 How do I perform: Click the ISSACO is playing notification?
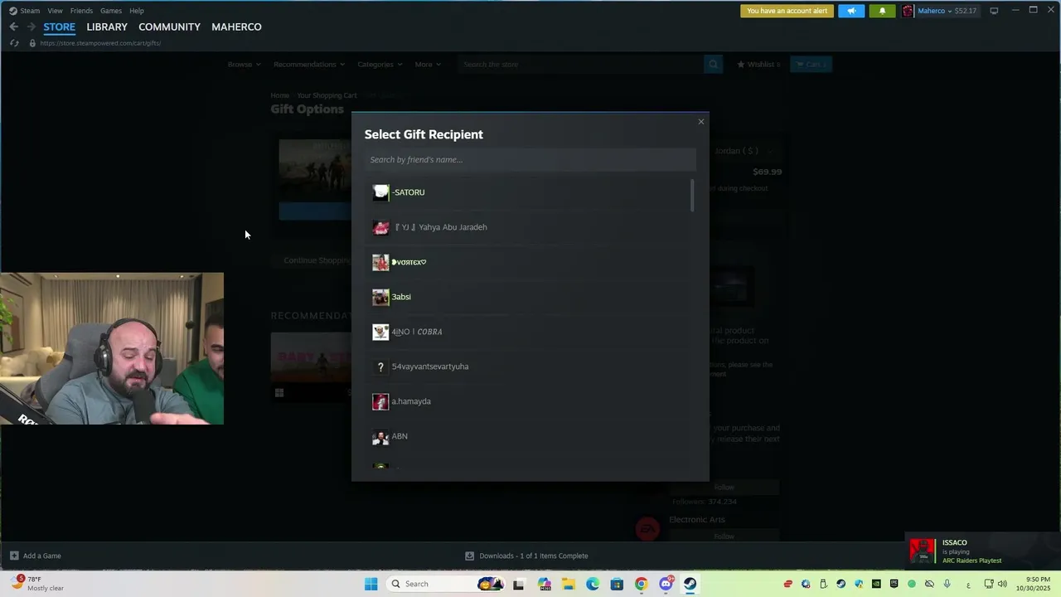pyautogui.click(x=981, y=551)
